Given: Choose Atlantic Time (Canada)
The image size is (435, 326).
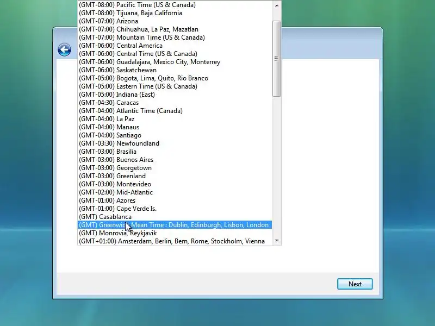Looking at the screenshot, I should point(175,111).
